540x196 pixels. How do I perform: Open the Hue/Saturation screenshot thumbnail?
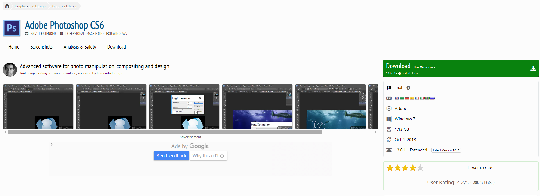[257, 107]
